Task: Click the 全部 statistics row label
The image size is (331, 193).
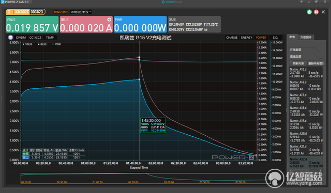Action: pos(25,154)
